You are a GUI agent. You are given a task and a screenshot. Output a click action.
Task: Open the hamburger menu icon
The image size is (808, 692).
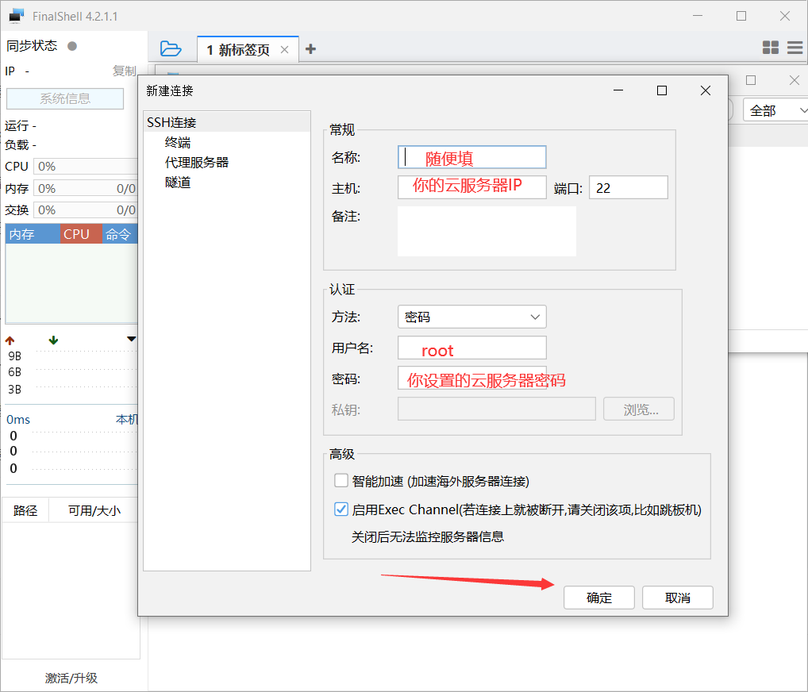click(x=795, y=48)
